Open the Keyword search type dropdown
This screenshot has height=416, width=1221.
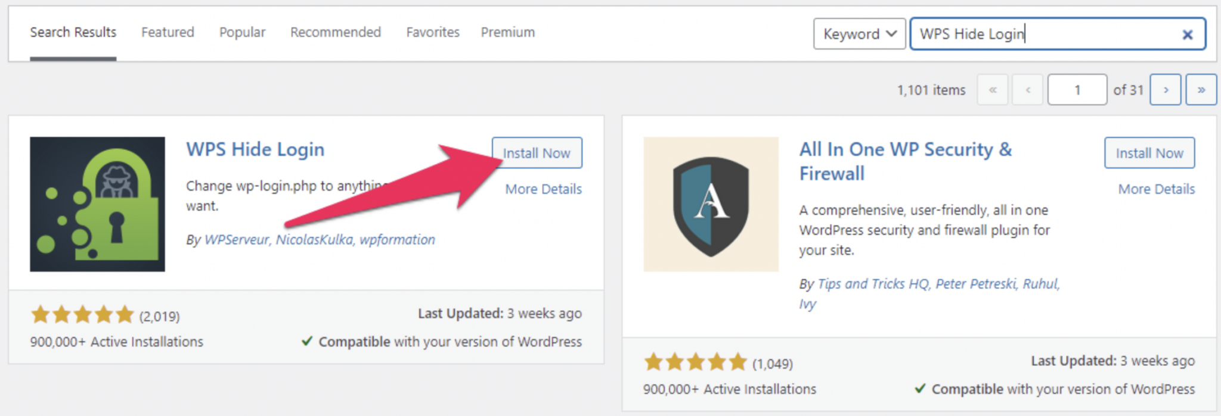(x=859, y=34)
